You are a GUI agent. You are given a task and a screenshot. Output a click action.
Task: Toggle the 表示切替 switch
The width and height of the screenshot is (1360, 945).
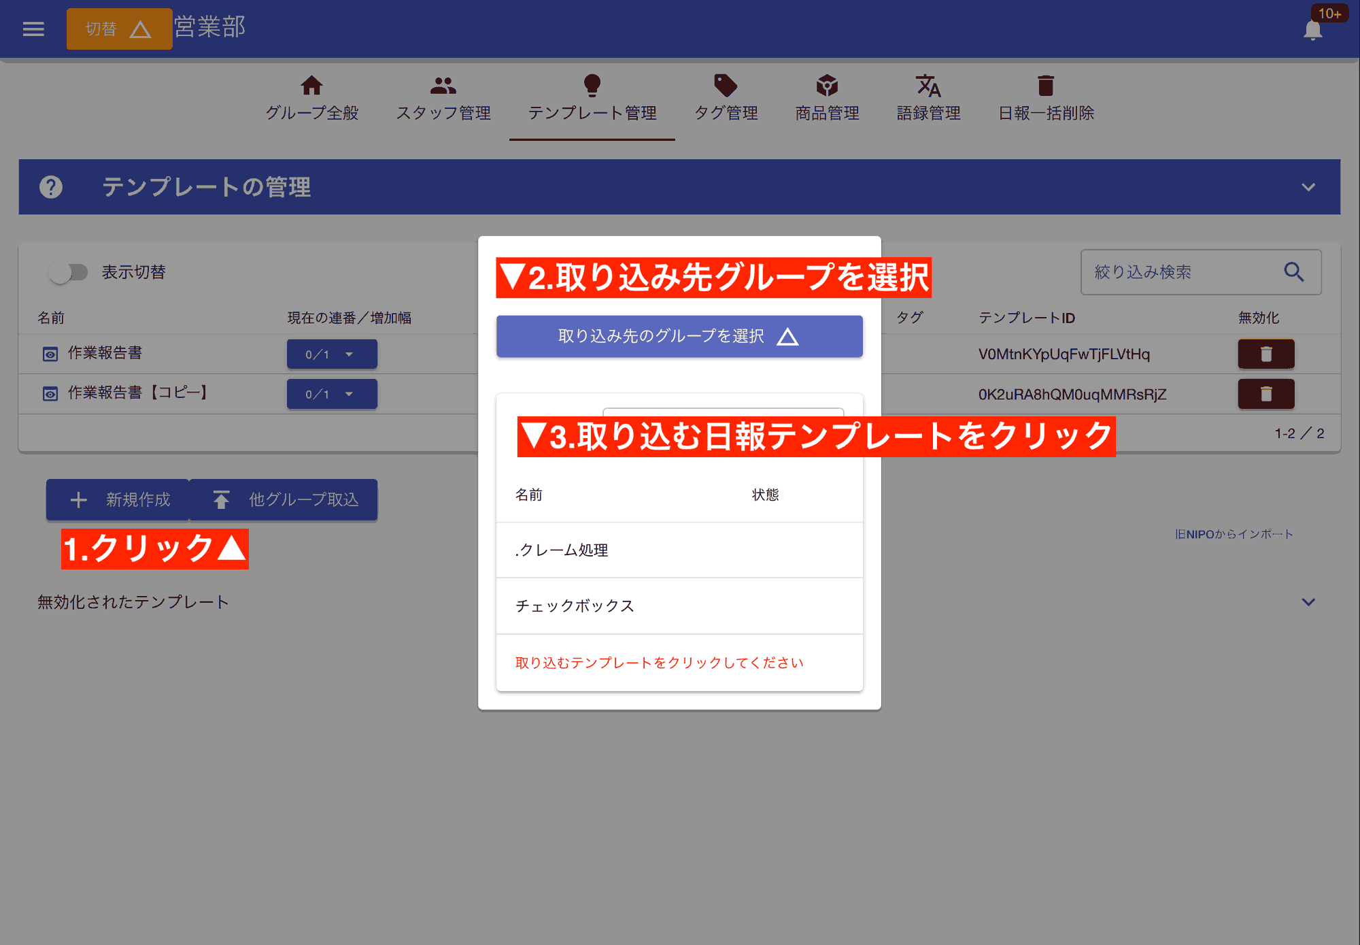(68, 272)
